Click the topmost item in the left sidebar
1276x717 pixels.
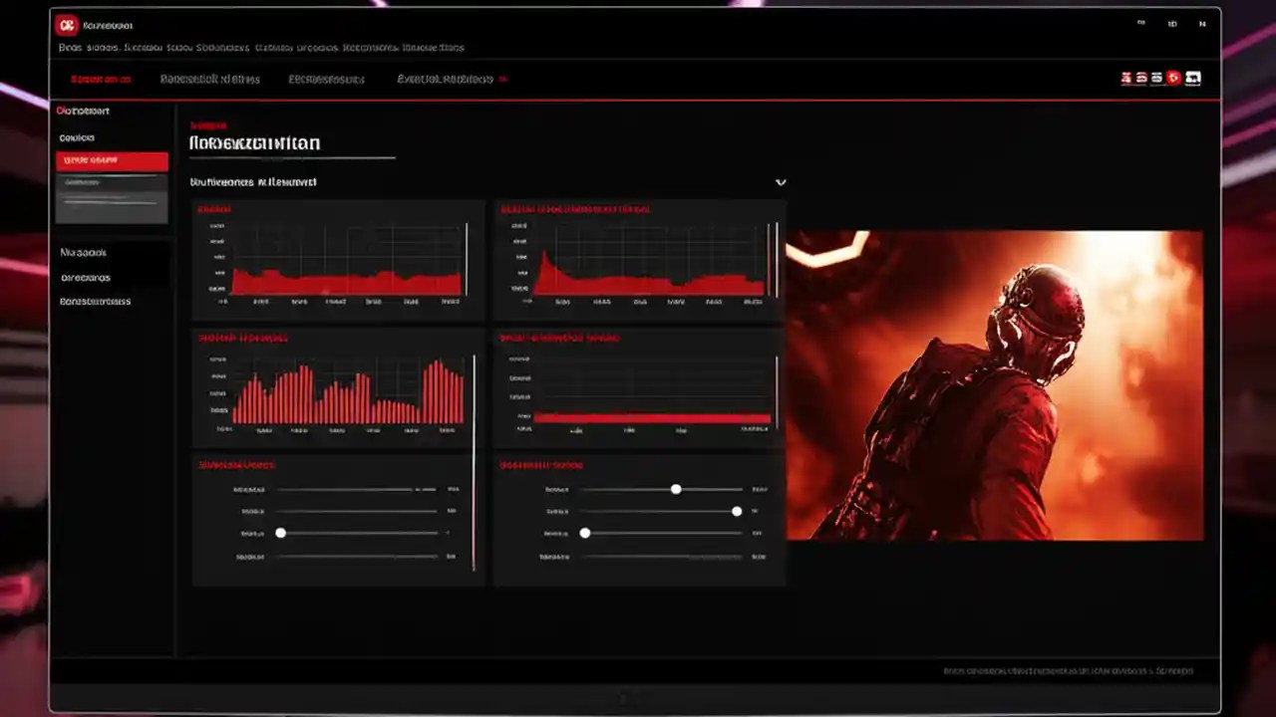(x=83, y=111)
